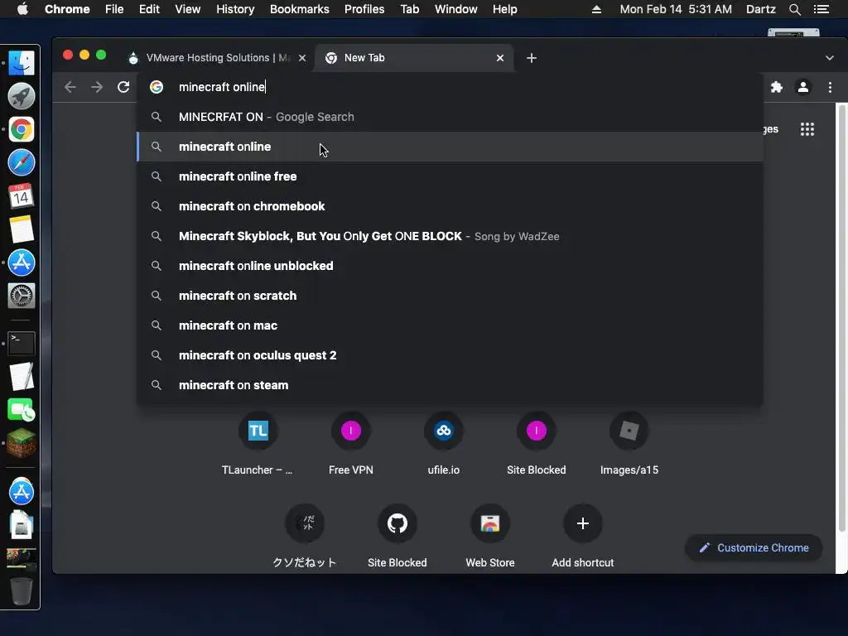This screenshot has height=636, width=848.
Task: Select the 'MINECRFAT ON - Google Search' suggestion
Action: click(450, 117)
